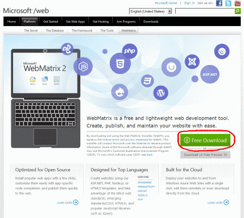This screenshot has height=218, width=244.
Task: Open the Get Started menu
Action: pyautogui.click(x=50, y=22)
